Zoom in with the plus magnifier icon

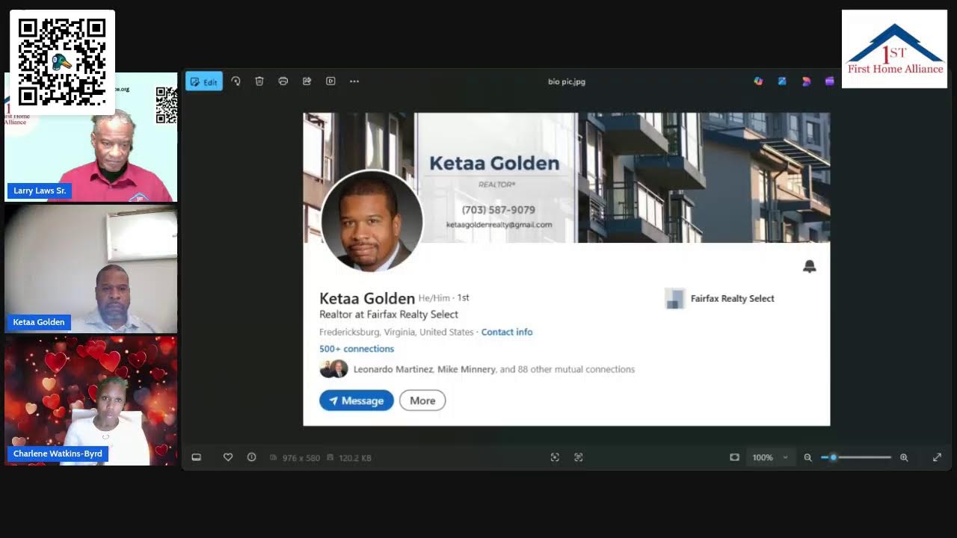coord(904,457)
